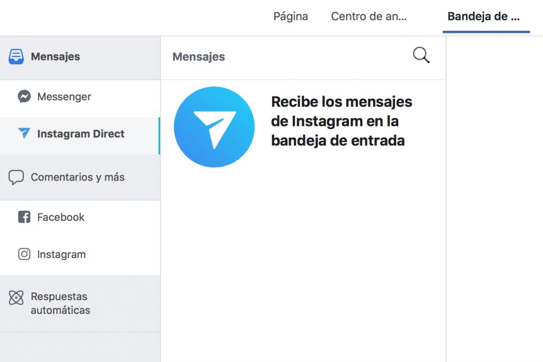This screenshot has width=543, height=362.
Task: Show Instagram comments label
Action: pos(62,254)
